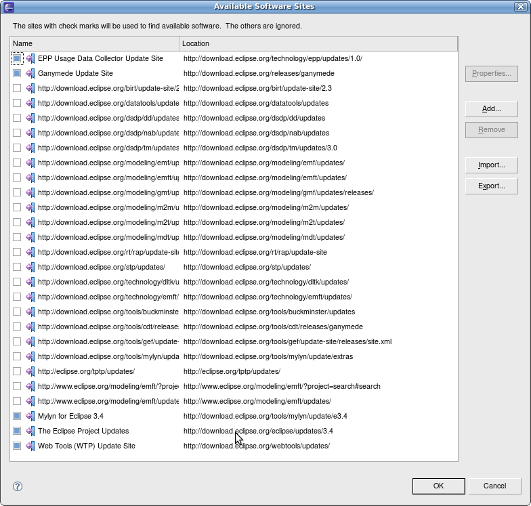The image size is (531, 506).
Task: Enable the birt/update-site/2.3 site checkbox
Action: point(17,88)
